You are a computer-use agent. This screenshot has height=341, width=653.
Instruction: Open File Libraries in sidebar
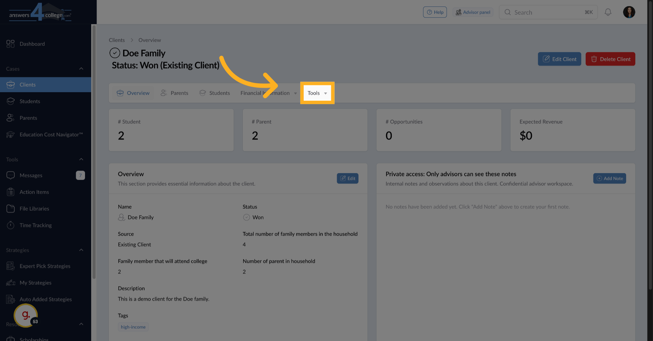[34, 209]
